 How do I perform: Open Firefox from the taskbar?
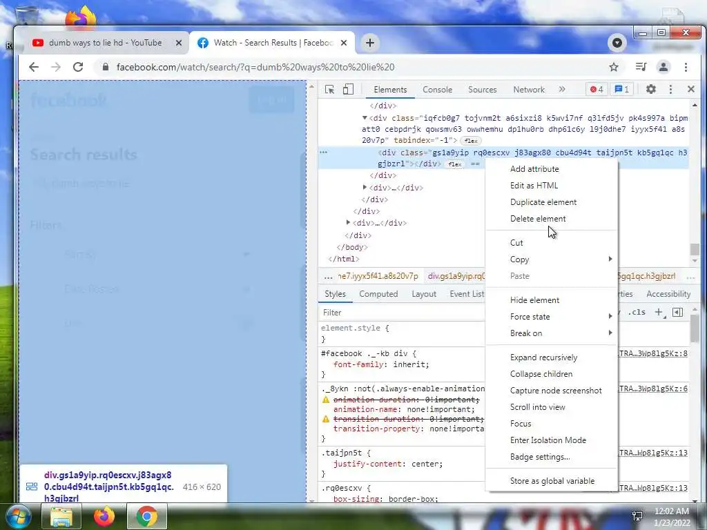[x=104, y=516]
